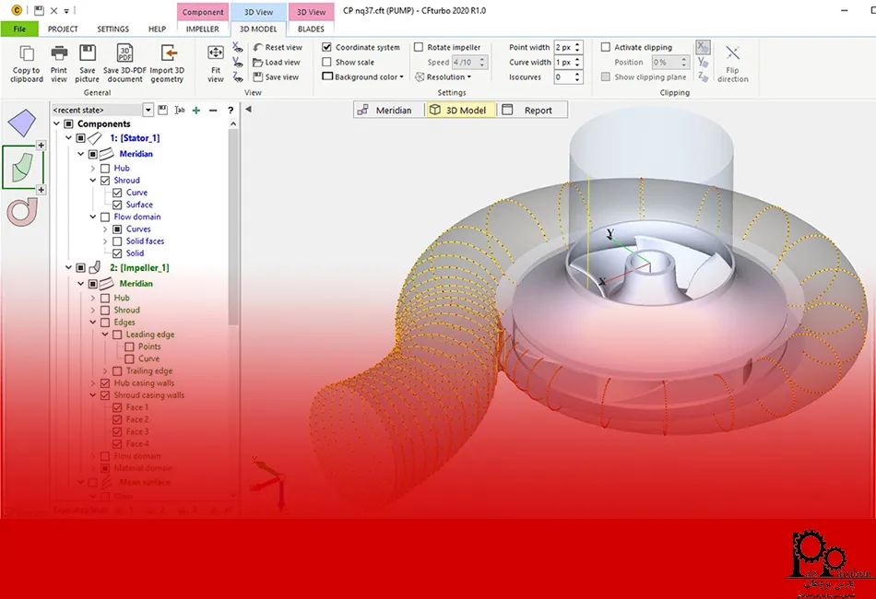Select the impeller component icon in sidebar
The width and height of the screenshot is (876, 599).
pos(22,167)
